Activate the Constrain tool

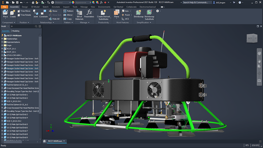(43, 14)
